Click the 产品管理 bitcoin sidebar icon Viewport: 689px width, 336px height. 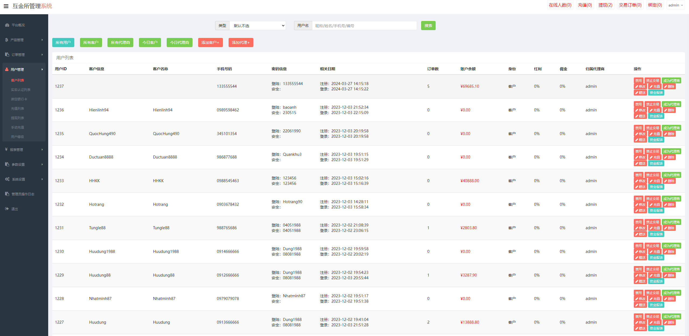point(6,40)
